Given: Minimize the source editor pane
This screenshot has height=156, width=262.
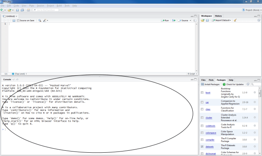Looking at the screenshot, I should 192,16.
